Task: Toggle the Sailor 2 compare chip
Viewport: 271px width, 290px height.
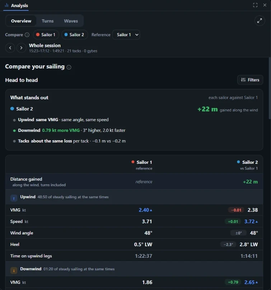Action: (74, 35)
